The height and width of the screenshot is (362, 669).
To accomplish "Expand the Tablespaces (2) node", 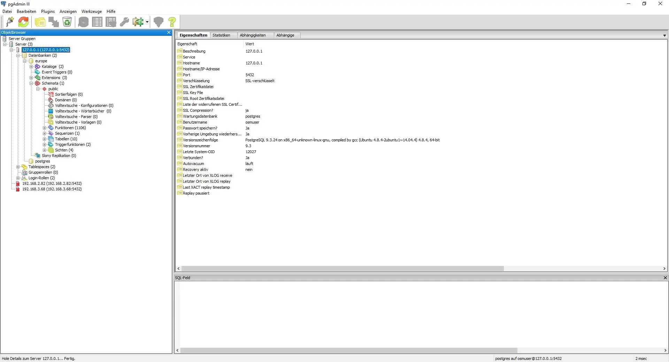I will 18,167.
